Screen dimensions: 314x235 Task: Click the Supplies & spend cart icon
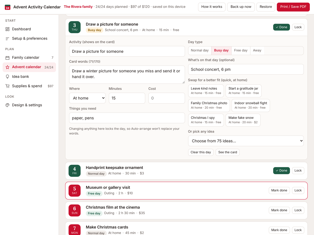coord(7,86)
